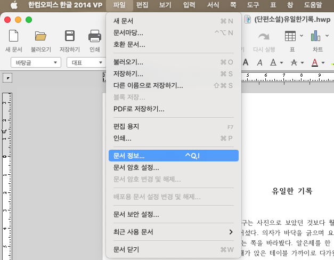
Task: Click the 저장하기 disk toolbar icon
Action: tap(70, 36)
